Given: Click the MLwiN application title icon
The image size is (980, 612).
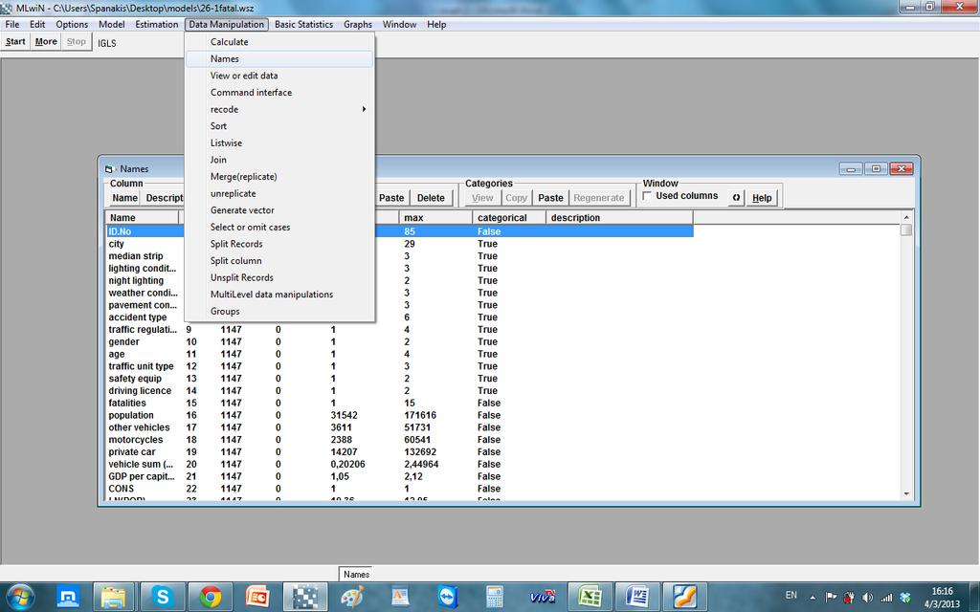Looking at the screenshot, I should tap(7, 8).
